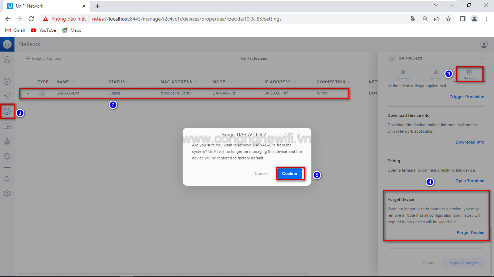Viewport: 494px width, 277px height.
Task: Click the browser address bar URL
Action: pos(187,19)
